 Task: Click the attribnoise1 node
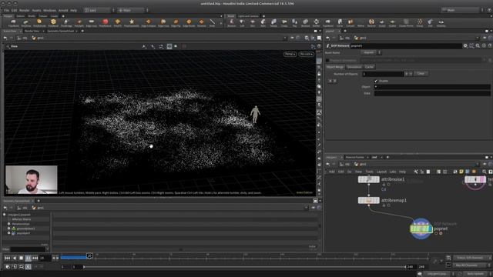[x=369, y=179]
